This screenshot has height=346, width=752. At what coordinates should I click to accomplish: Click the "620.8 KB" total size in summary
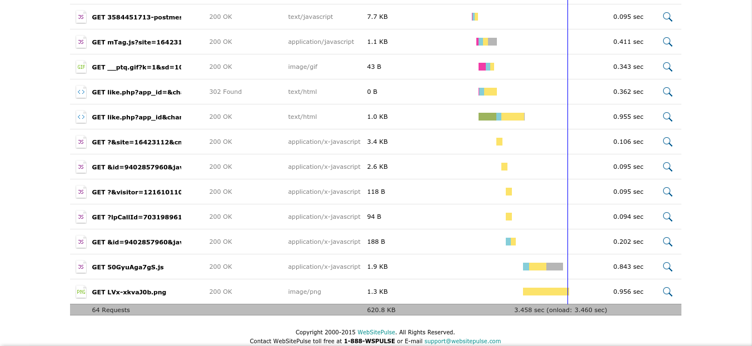point(381,310)
